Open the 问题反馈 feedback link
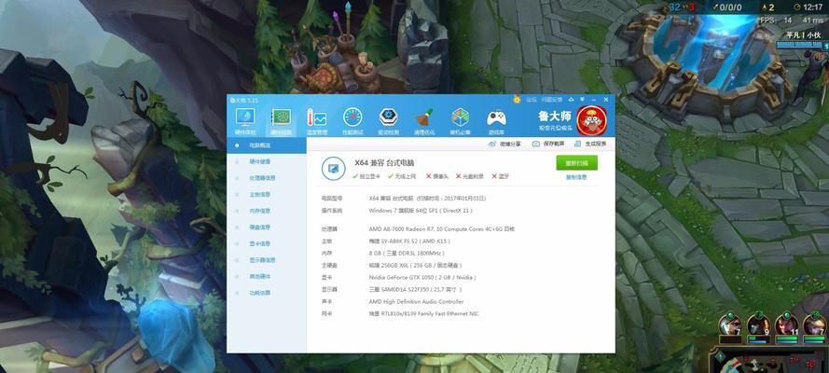This screenshot has width=829, height=373. click(551, 100)
